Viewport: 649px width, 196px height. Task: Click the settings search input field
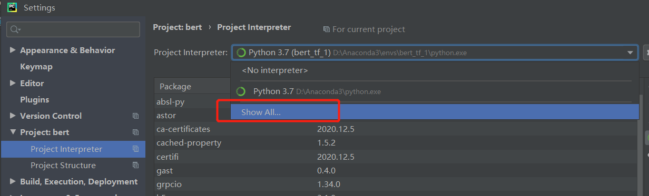point(73,29)
